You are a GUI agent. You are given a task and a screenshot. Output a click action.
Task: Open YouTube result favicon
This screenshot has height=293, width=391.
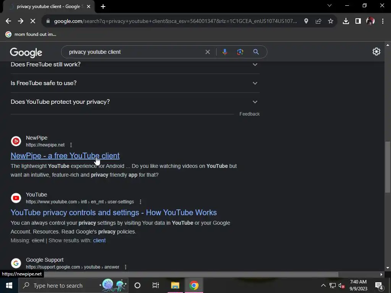pyautogui.click(x=16, y=198)
